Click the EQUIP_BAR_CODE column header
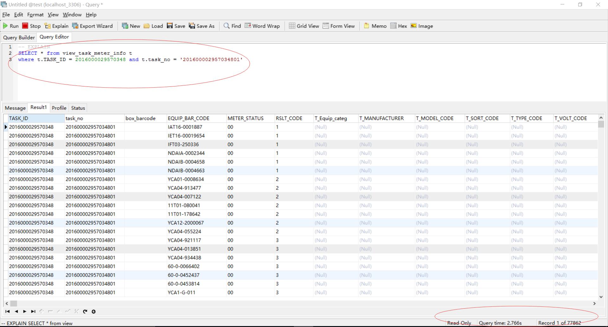 (x=196, y=118)
